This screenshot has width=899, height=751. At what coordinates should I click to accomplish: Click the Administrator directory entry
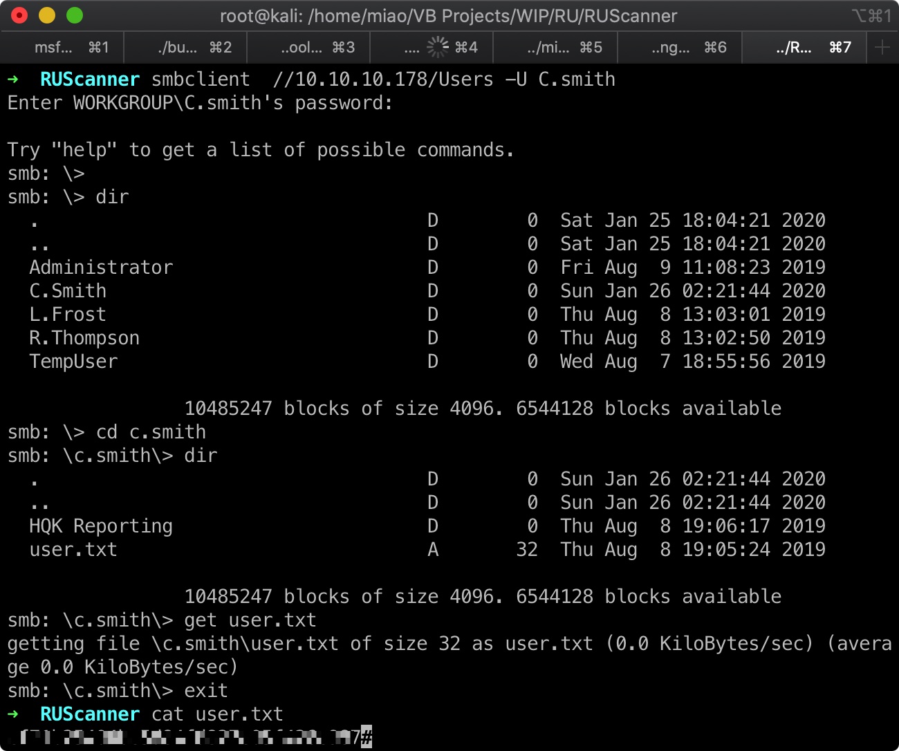tap(101, 268)
